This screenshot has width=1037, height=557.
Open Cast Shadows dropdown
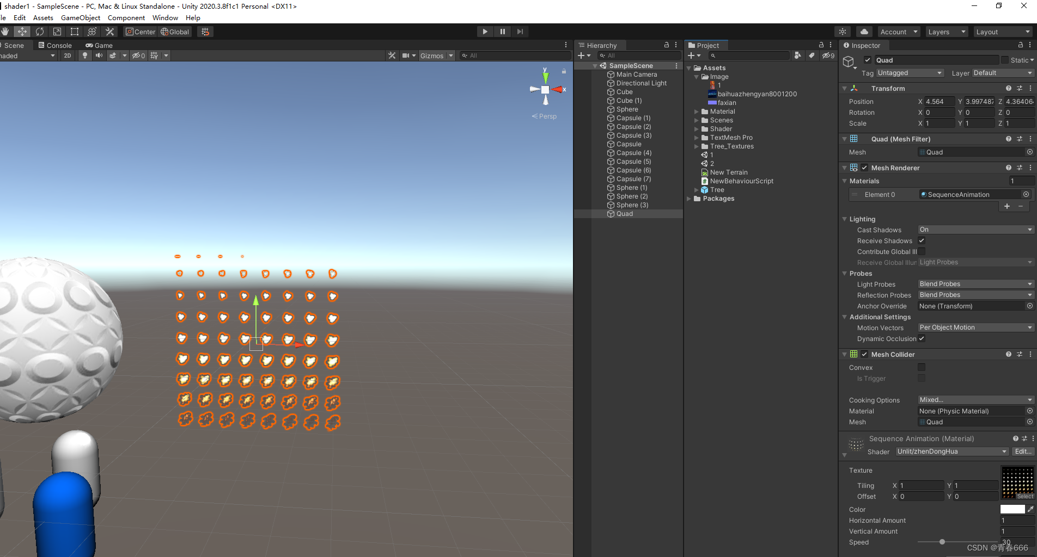[975, 230]
